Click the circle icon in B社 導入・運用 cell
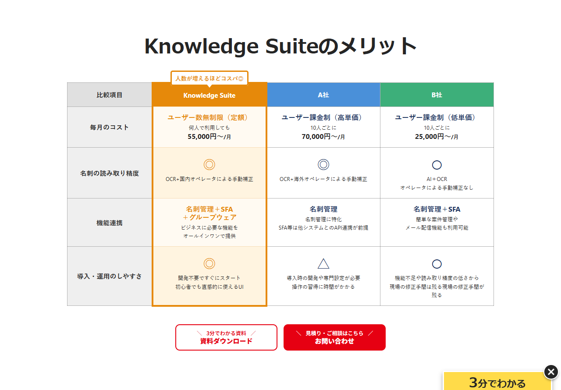 pyautogui.click(x=437, y=264)
